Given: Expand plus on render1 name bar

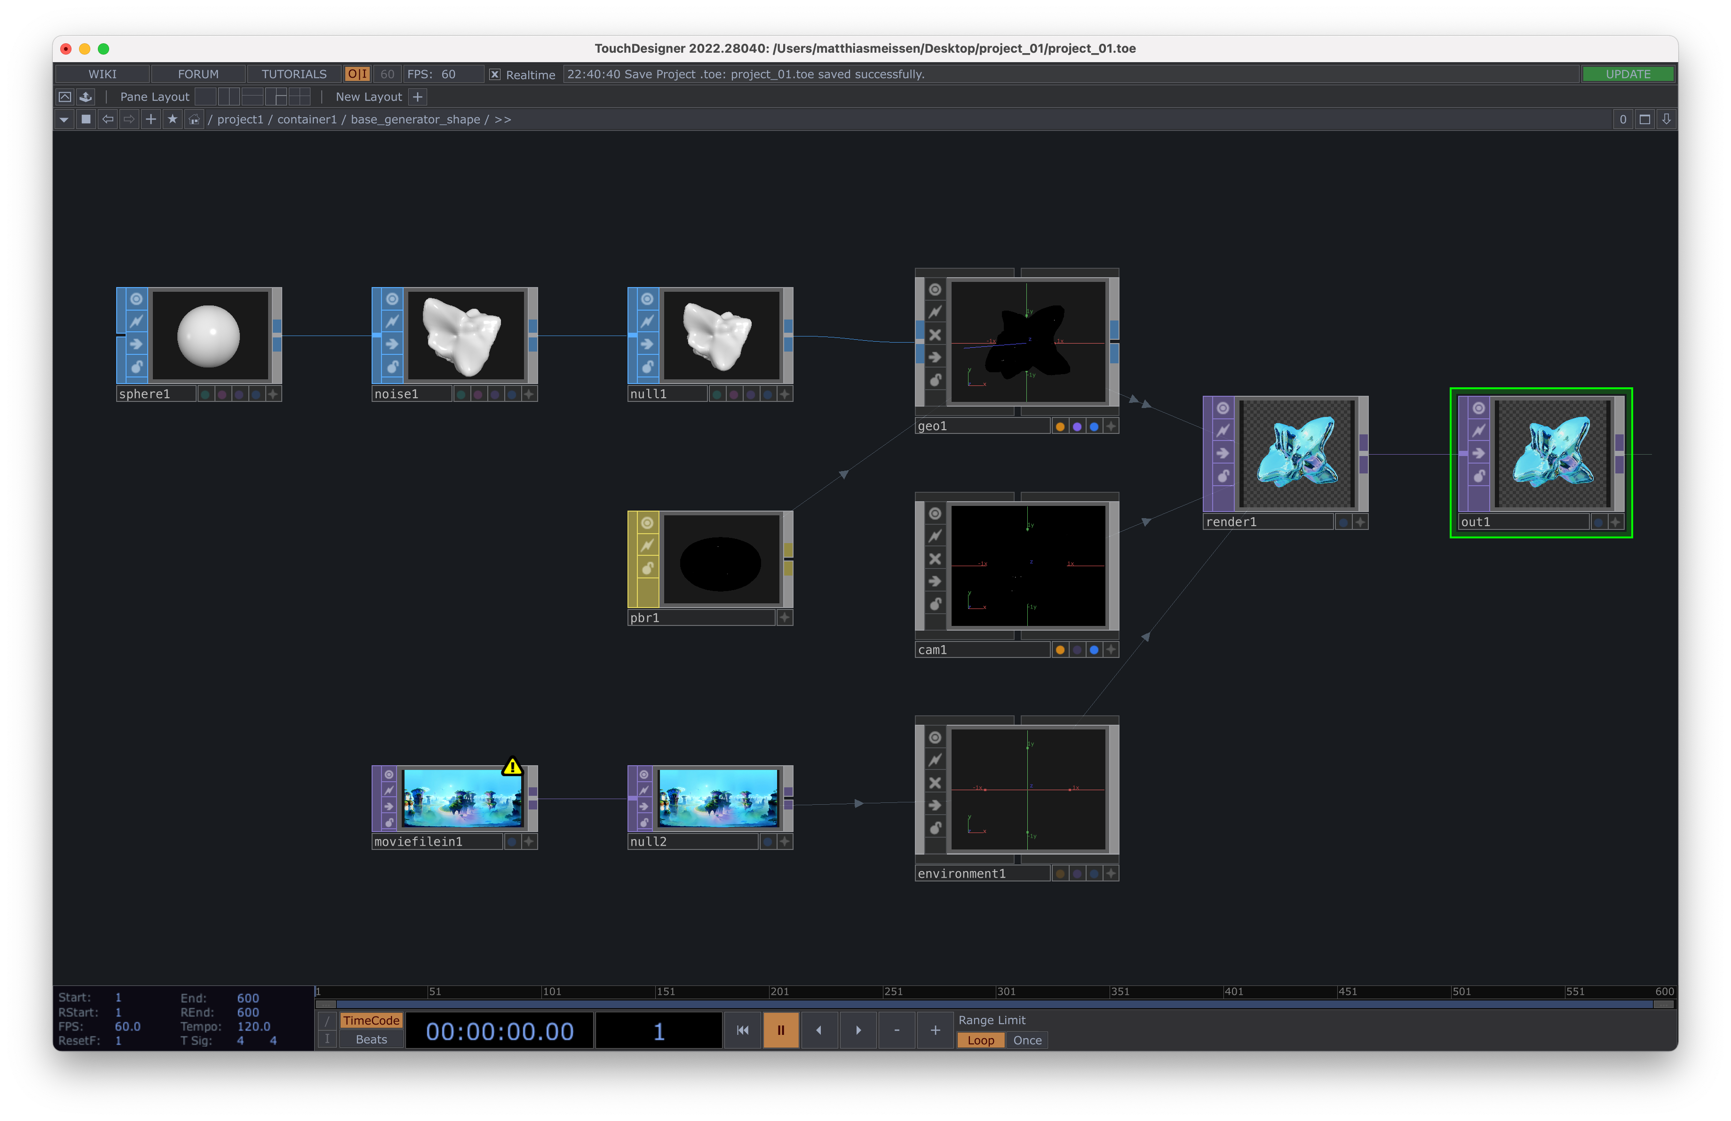Looking at the screenshot, I should click(x=1360, y=522).
